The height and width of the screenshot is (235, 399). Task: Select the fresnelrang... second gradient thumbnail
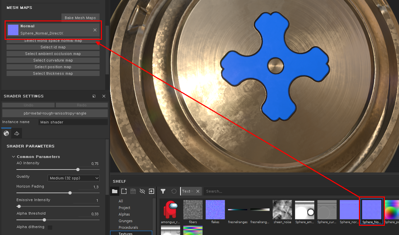tap(260, 210)
